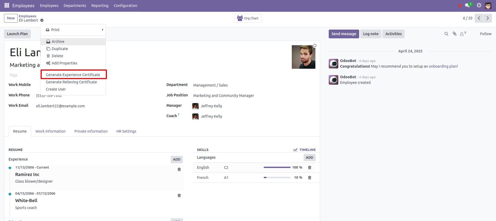Open the Org Chart button
The image size is (496, 221).
point(248,18)
